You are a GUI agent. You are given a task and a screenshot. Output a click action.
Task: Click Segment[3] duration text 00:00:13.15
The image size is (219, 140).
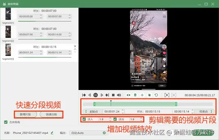[x=49, y=47]
